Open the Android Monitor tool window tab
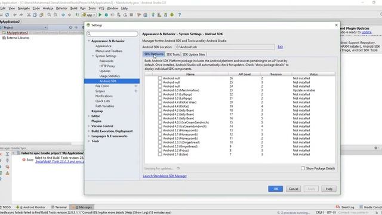 30,207
